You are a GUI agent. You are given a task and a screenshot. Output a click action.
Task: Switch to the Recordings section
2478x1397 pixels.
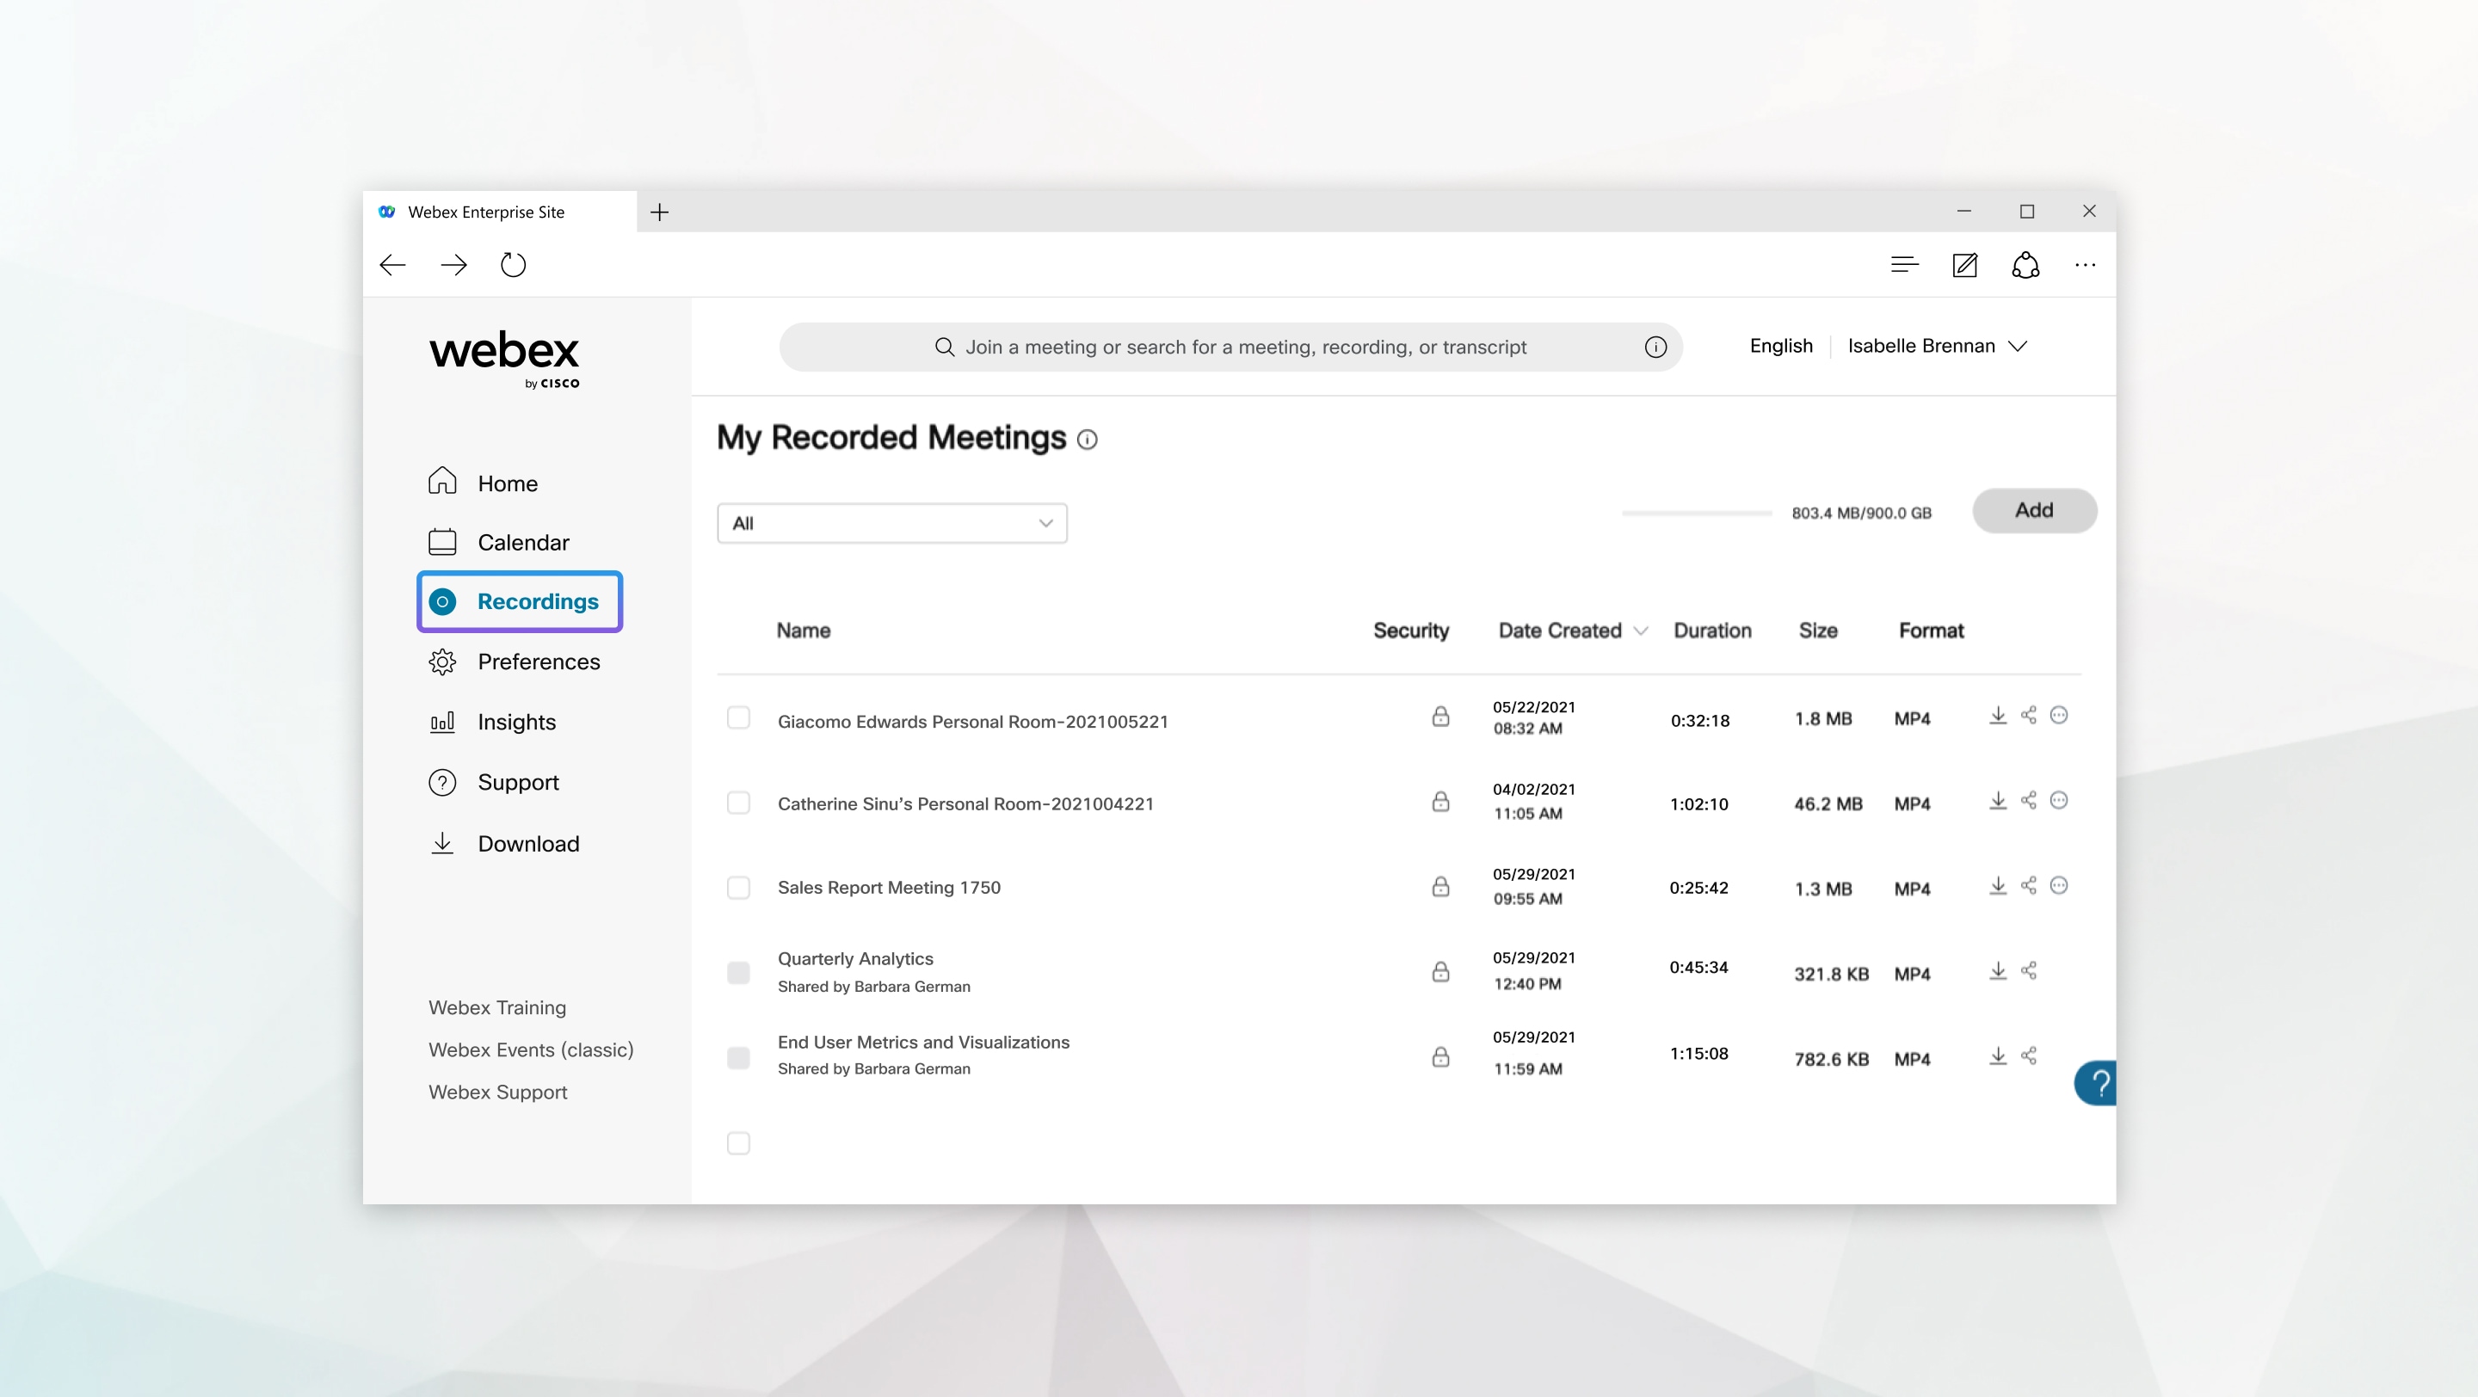pos(537,601)
